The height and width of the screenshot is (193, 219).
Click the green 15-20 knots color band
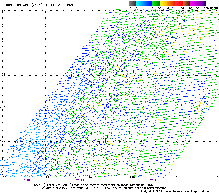(x=156, y=4)
